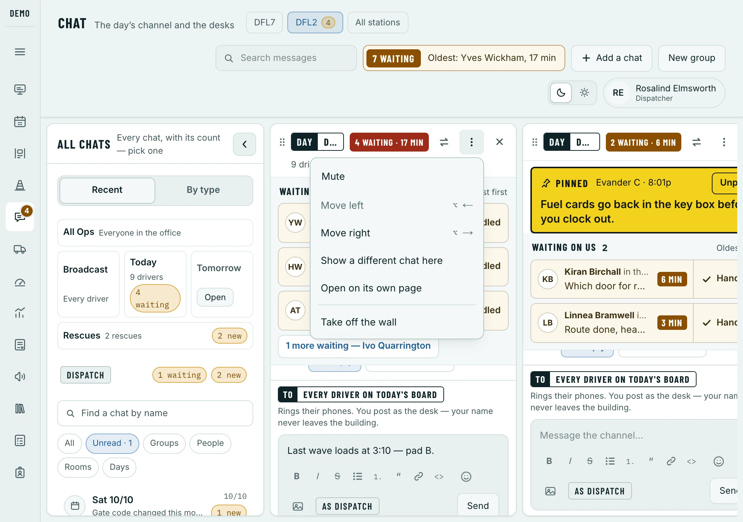
Task: Click the New group button
Action: (691, 58)
